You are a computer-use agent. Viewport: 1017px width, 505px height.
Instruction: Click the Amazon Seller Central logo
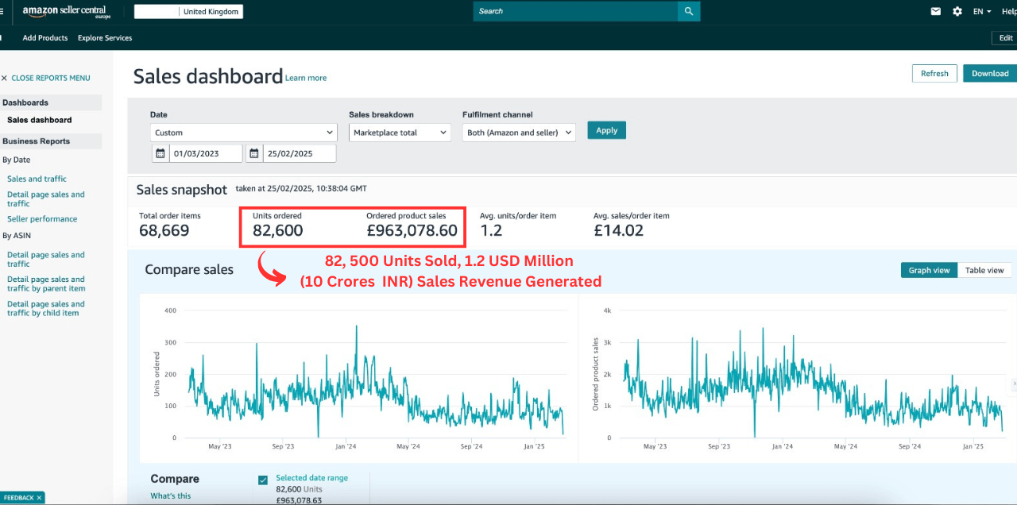coord(64,12)
